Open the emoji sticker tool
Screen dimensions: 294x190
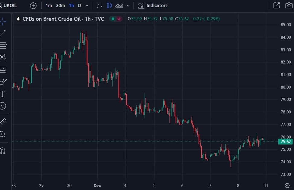tap(3, 106)
